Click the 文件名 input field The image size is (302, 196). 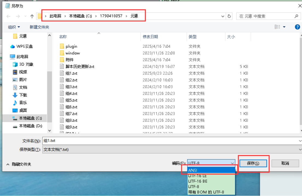point(169,141)
